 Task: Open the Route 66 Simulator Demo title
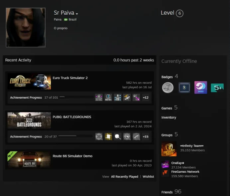(72, 156)
